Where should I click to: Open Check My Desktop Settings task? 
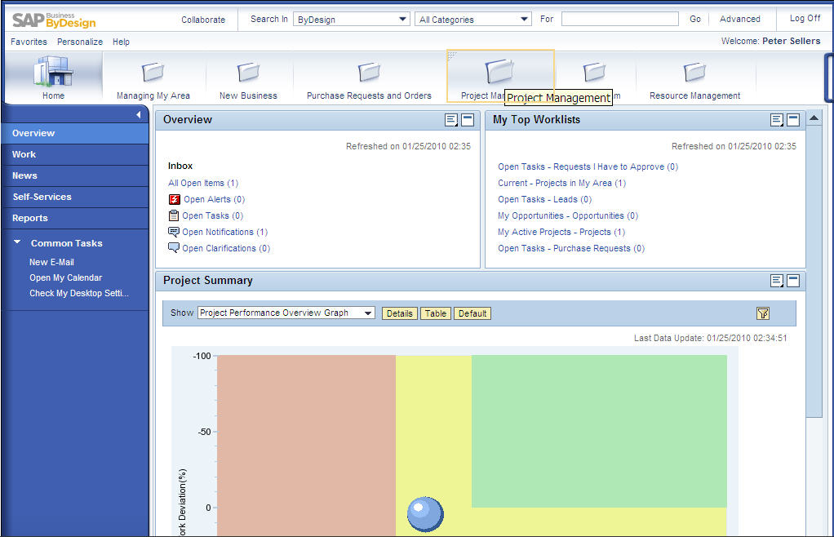tap(78, 293)
